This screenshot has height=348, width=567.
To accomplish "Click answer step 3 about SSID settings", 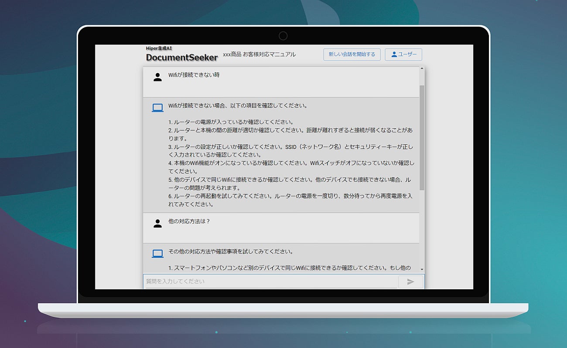I will point(290,151).
